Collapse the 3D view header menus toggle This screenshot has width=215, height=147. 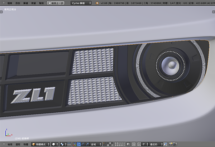[x=4, y=144]
